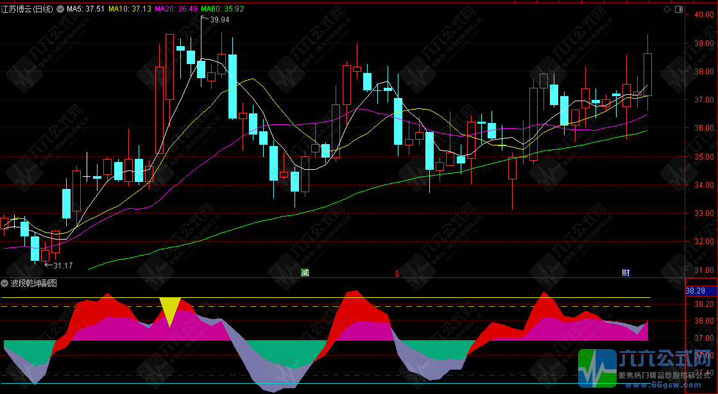Select the yellow MA10: 37.13 label
This screenshot has height=394, width=718.
pyautogui.click(x=130, y=9)
